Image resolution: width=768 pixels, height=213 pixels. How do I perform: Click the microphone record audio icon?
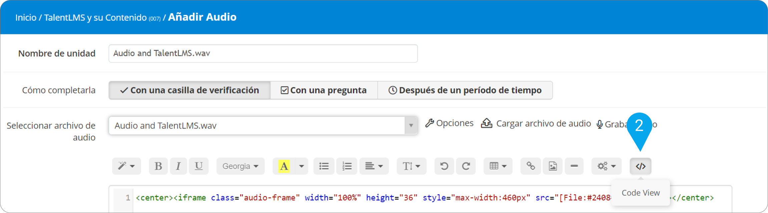(x=600, y=124)
